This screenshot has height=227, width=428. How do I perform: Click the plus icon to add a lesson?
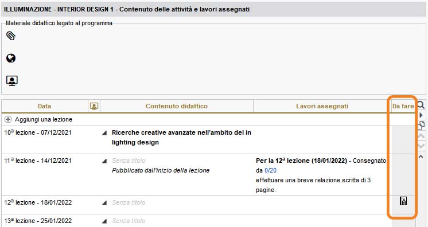pos(8,119)
